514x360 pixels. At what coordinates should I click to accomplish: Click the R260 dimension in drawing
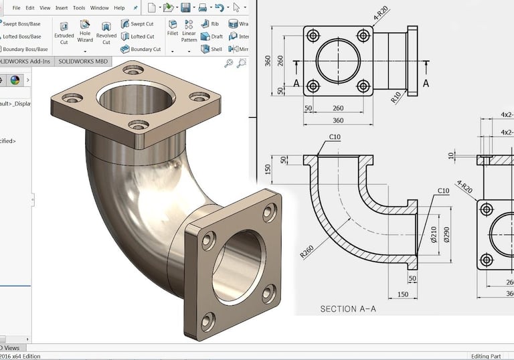point(307,252)
